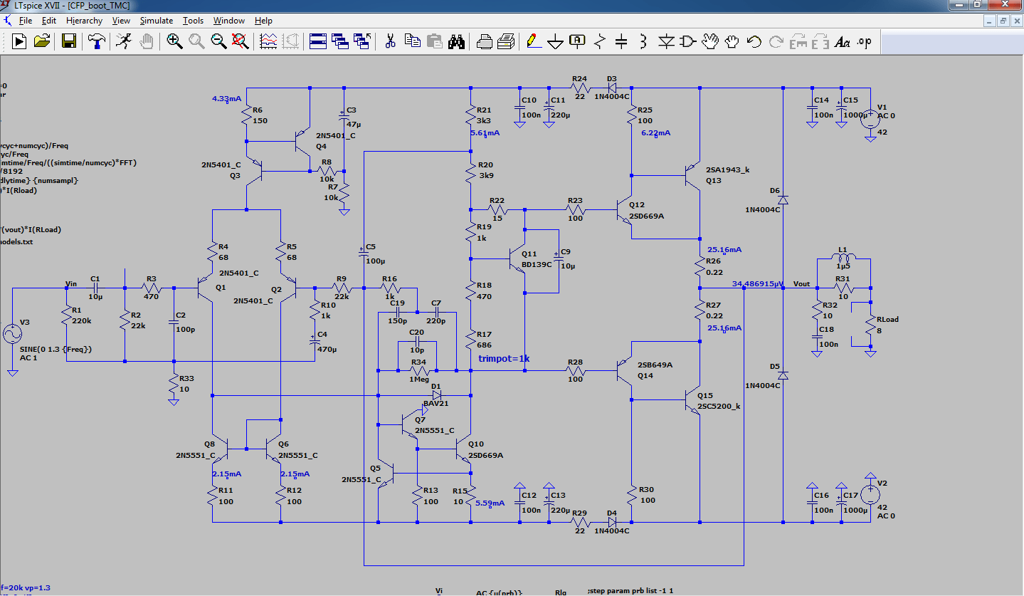Select the Label Net tool

(x=577, y=41)
